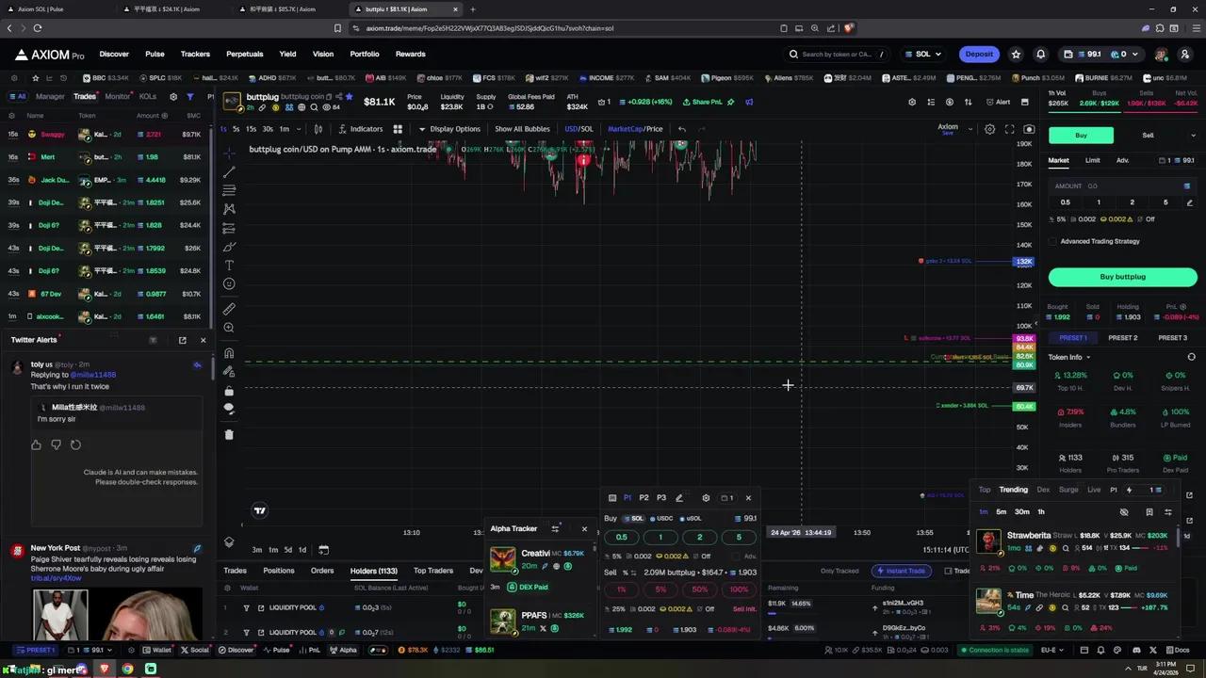
Task: Sell 50% in floating trade panel
Action: click(699, 589)
